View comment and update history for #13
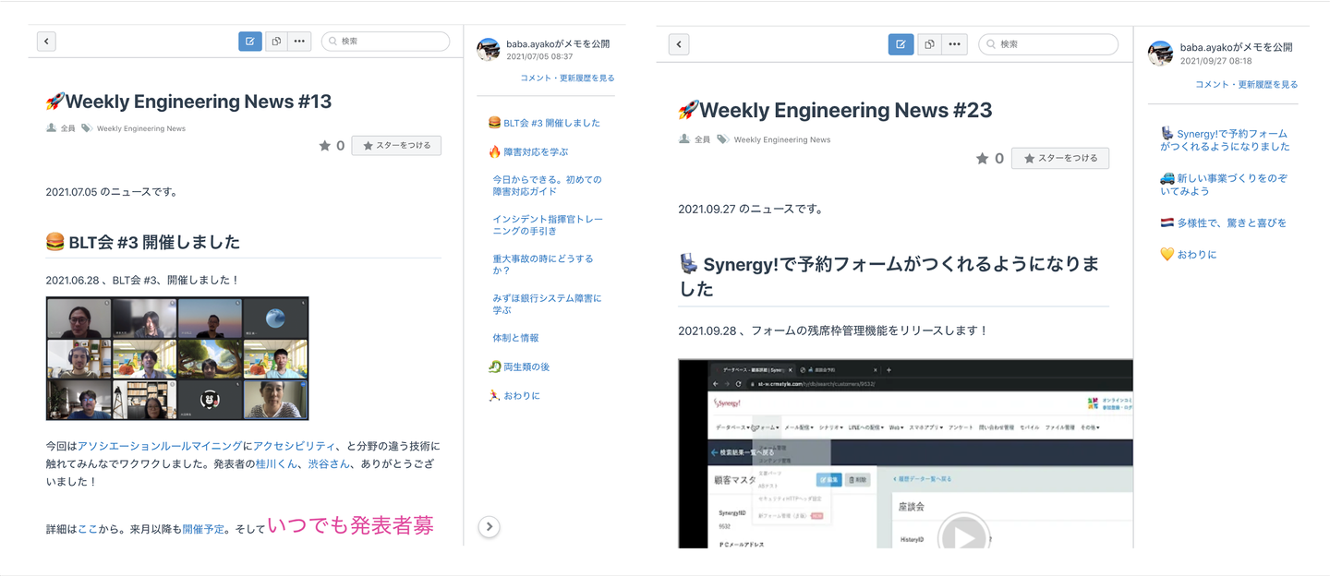The image size is (1330, 577). click(x=567, y=78)
